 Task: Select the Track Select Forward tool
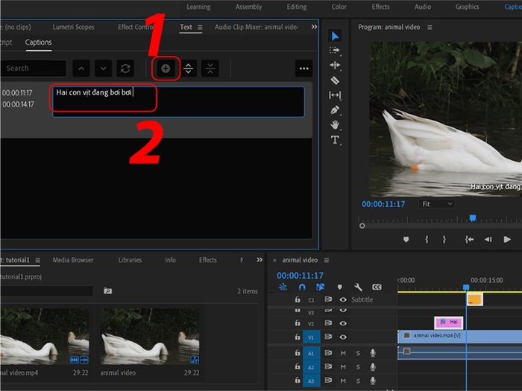(x=335, y=50)
